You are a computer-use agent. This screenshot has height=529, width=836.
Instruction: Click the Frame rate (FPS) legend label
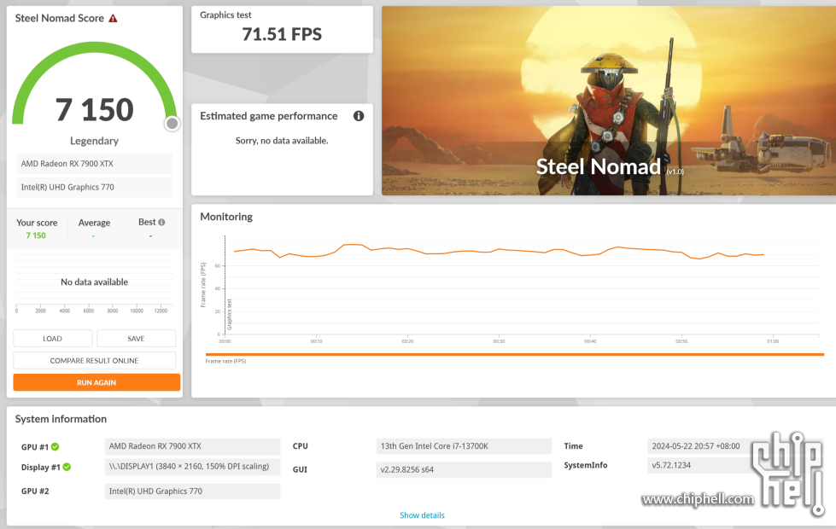(225, 361)
